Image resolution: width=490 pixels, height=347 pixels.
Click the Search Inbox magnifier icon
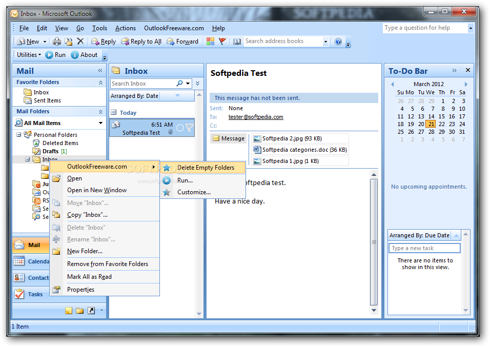pyautogui.click(x=180, y=84)
